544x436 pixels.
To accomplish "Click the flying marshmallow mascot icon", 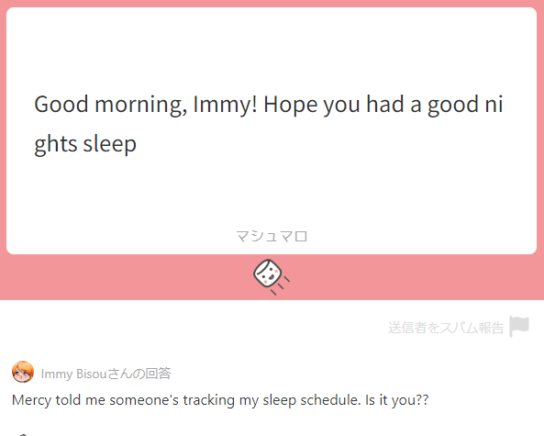I will coord(272,277).
